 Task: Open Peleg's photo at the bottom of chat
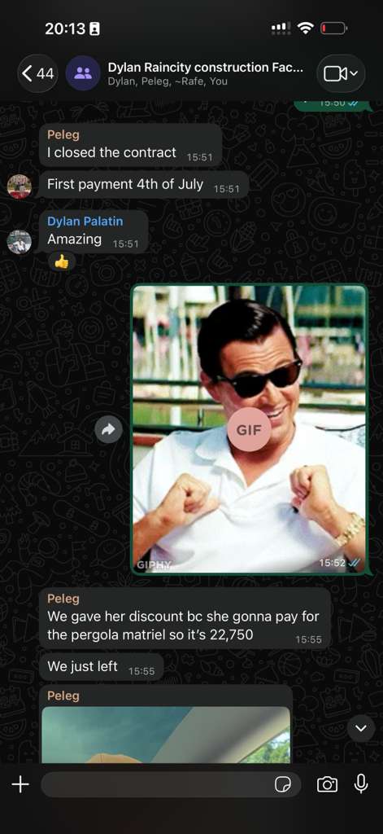point(166,735)
